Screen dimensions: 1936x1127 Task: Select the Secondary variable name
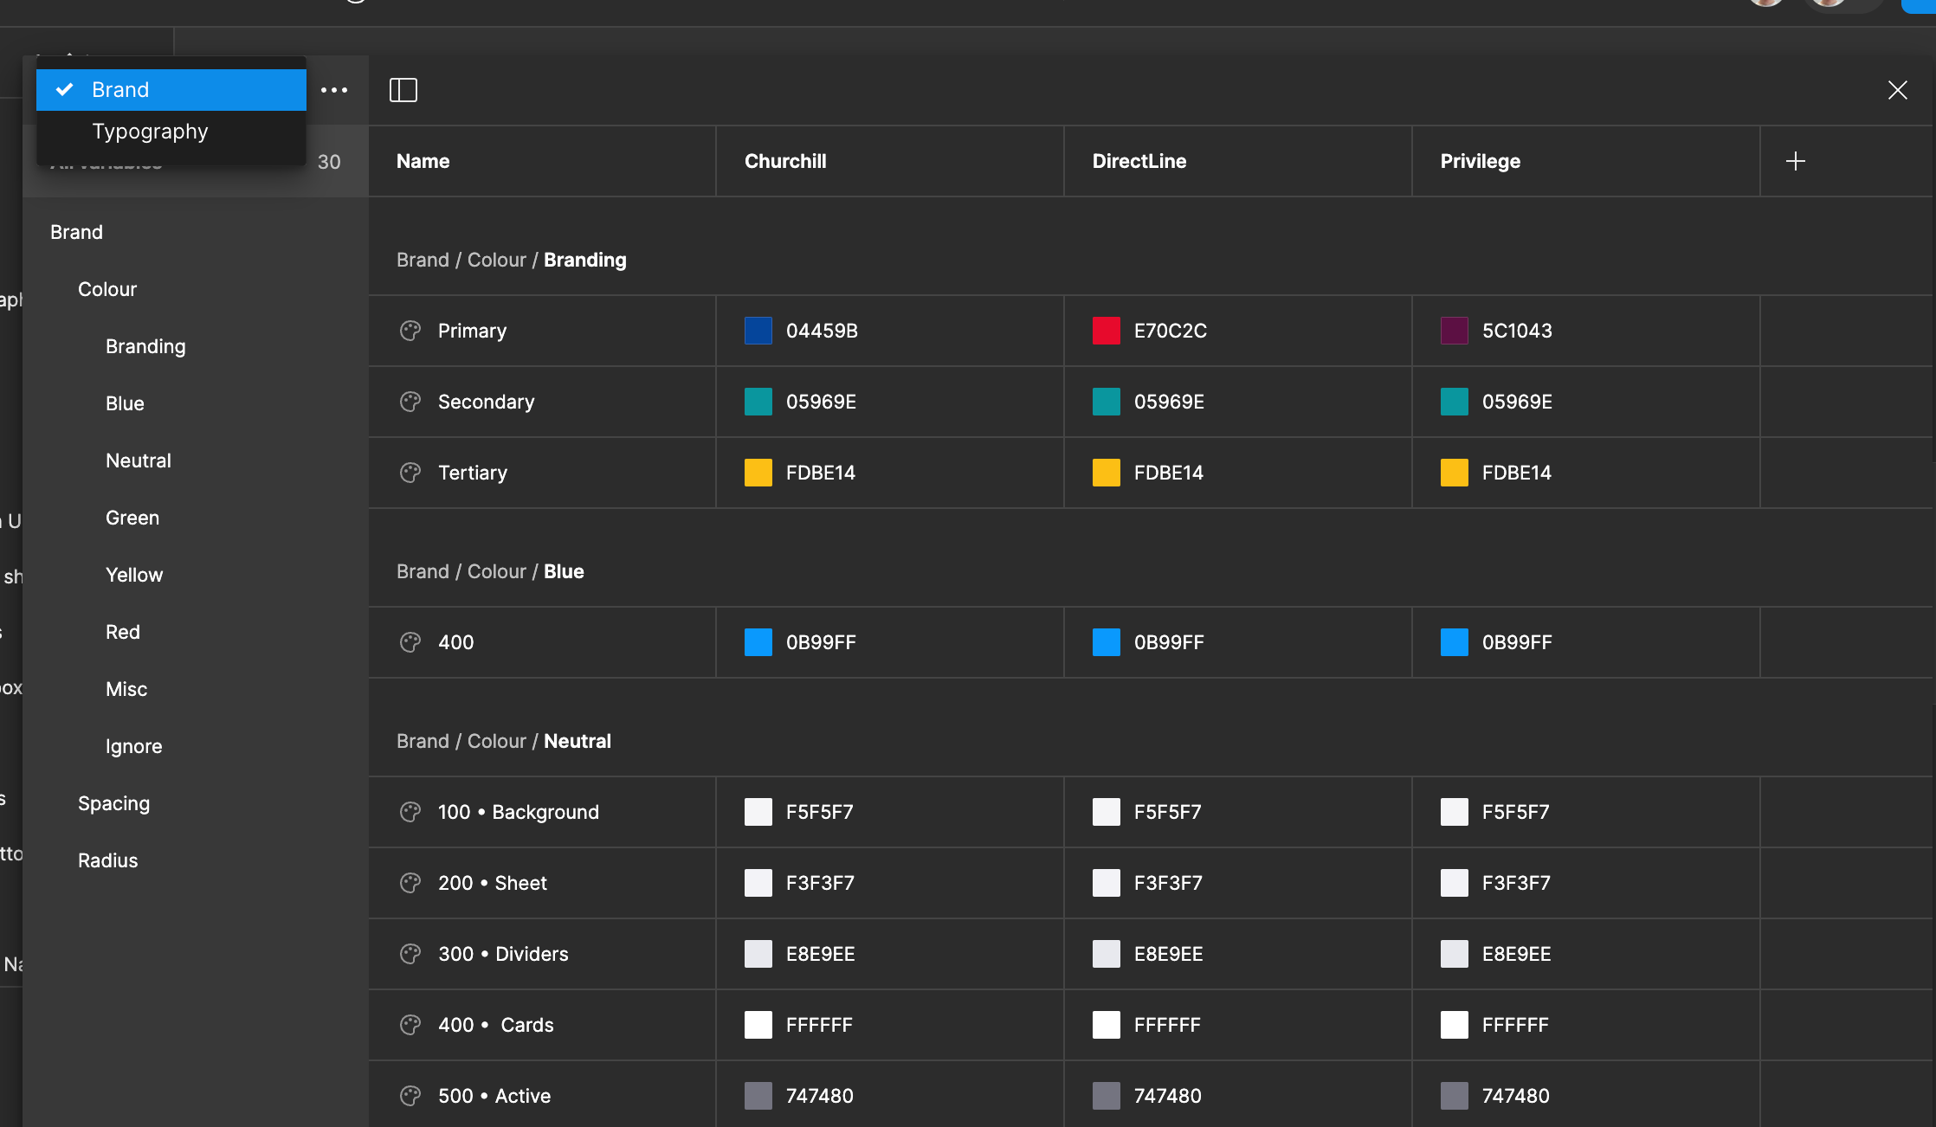coord(487,402)
